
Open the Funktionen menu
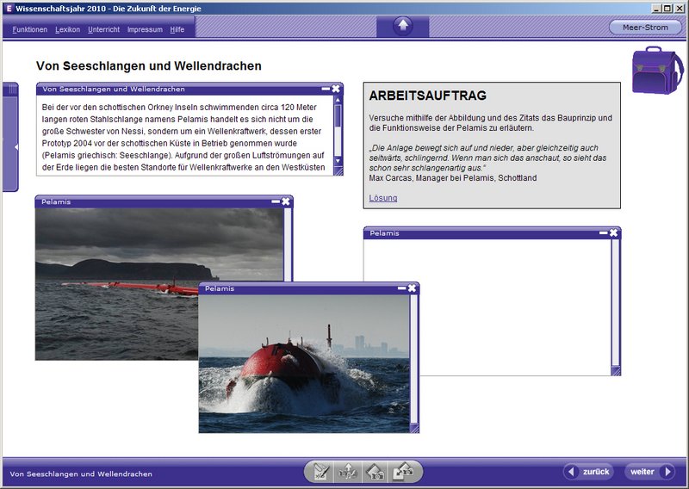pyautogui.click(x=30, y=29)
